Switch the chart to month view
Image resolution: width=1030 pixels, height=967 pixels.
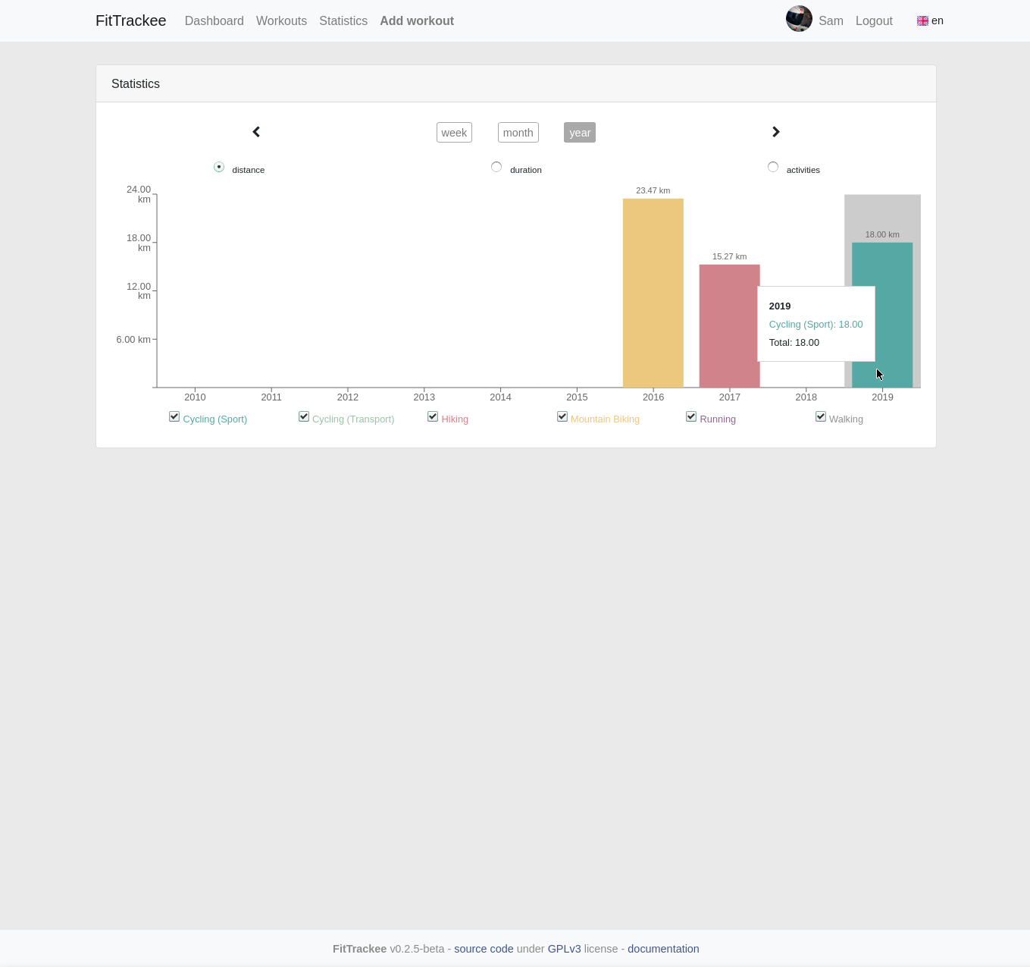[518, 133]
